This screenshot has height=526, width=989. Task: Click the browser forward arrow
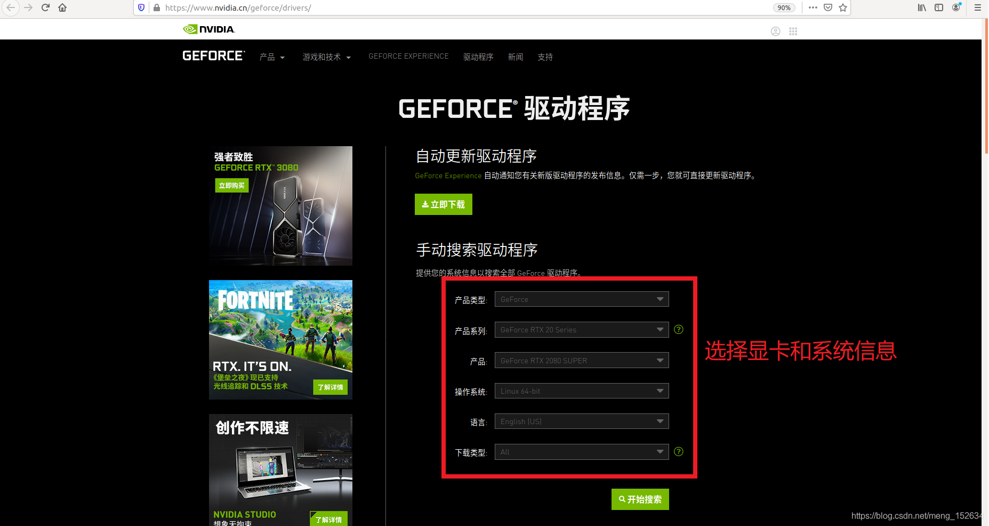[x=28, y=7]
